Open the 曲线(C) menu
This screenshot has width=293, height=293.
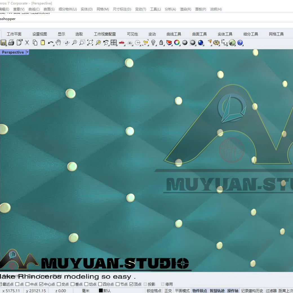click(x=34, y=9)
